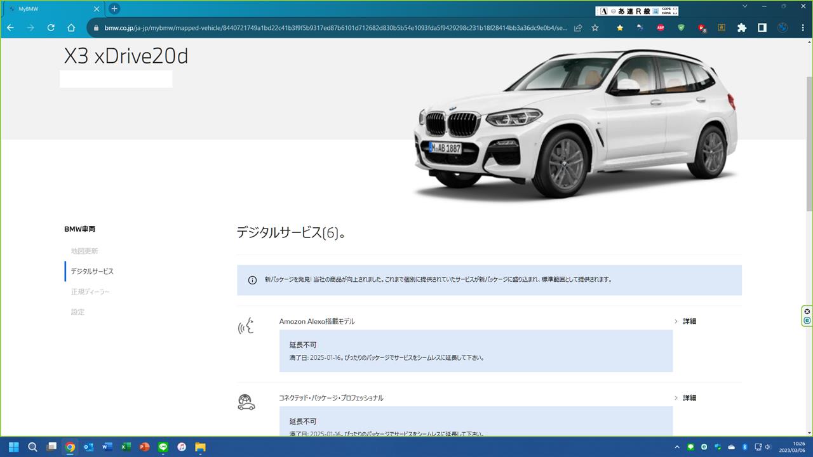The height and width of the screenshot is (457, 813).
Task: Click the X3 xDrive20d heading
Action: (126, 56)
